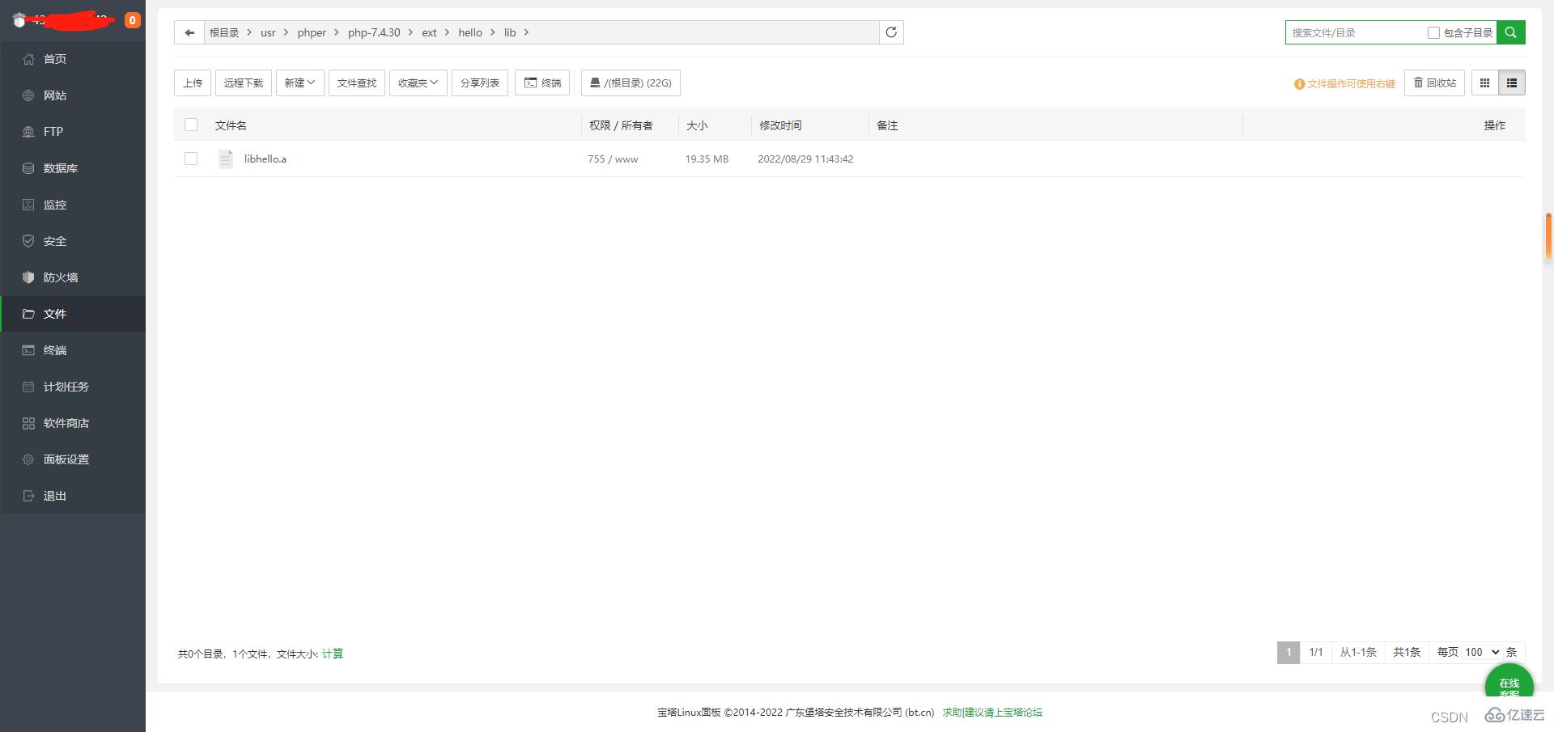Switch to grid icon view

coord(1484,83)
